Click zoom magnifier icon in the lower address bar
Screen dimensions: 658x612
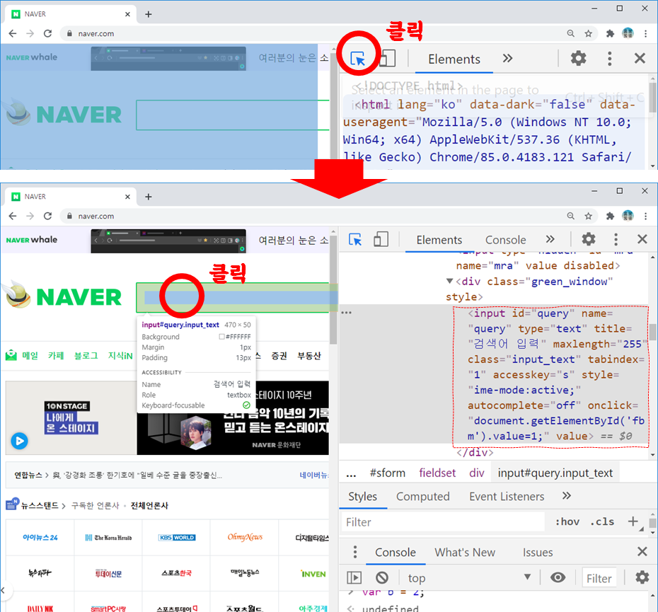click(x=571, y=216)
